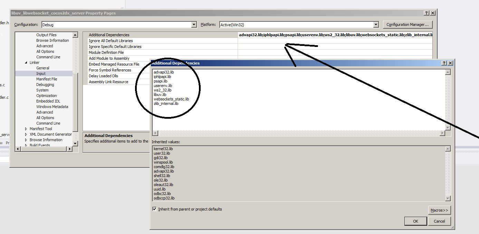Disable Inherit from parent or project defaults
The image size is (479, 234).
click(154, 209)
